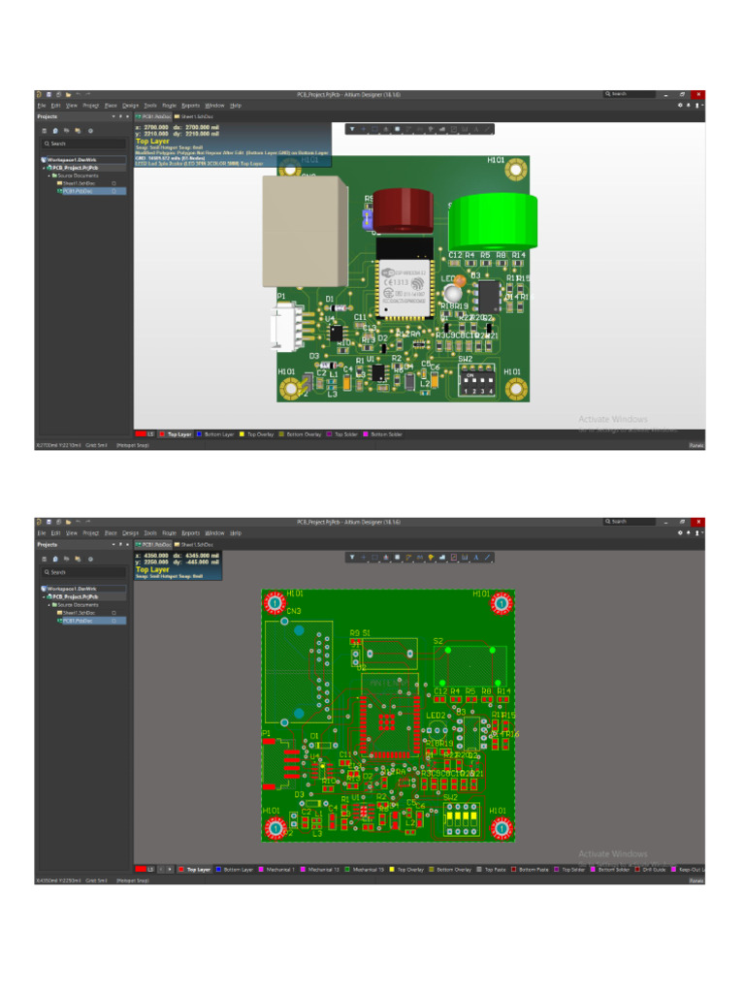Click first Projects panel toolbar icon, 3D window
This screenshot has width=745, height=993.
point(45,131)
